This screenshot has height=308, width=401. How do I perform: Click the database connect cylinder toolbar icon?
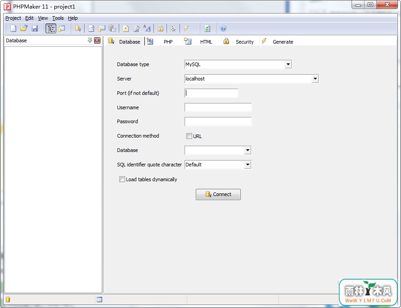coord(78,28)
